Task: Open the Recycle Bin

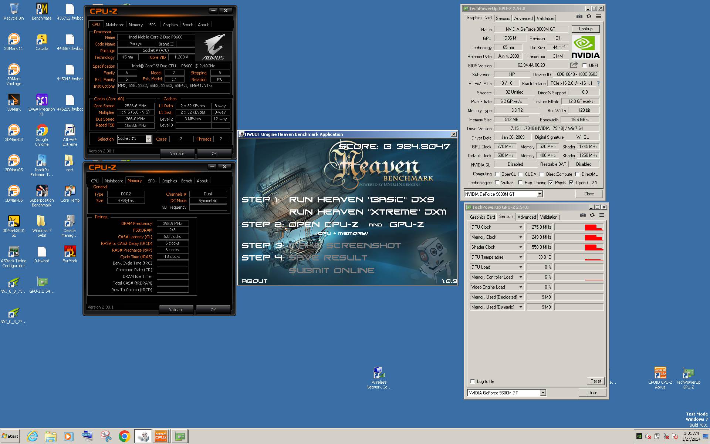Action: point(14,11)
